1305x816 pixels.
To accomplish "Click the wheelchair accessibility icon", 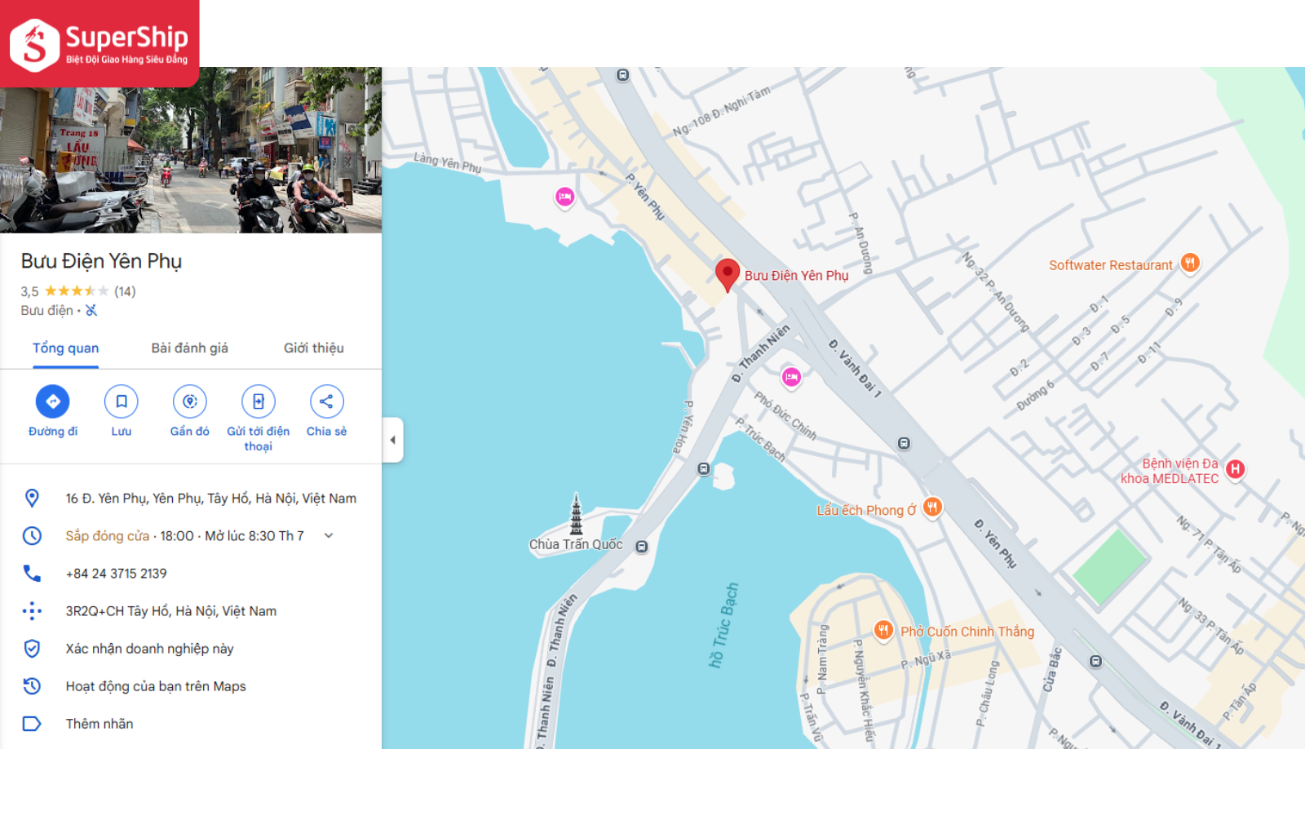I will (91, 310).
